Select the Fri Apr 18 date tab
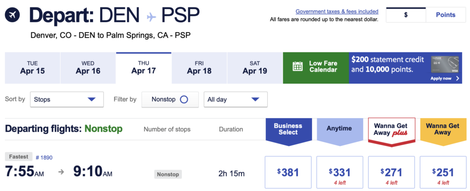This screenshot has height=191, width=470. pyautogui.click(x=199, y=67)
